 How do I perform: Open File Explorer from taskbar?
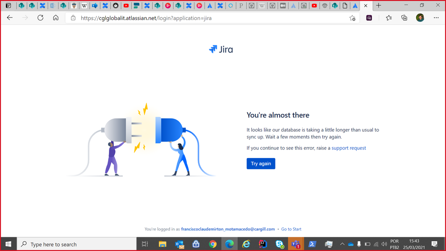(163, 244)
